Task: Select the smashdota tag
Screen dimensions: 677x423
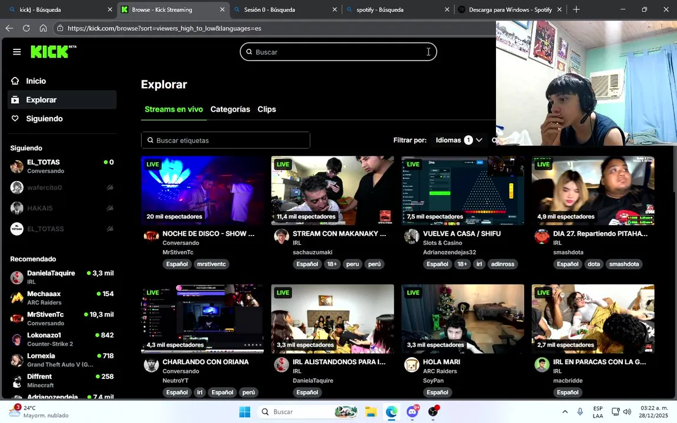Action: point(624,264)
